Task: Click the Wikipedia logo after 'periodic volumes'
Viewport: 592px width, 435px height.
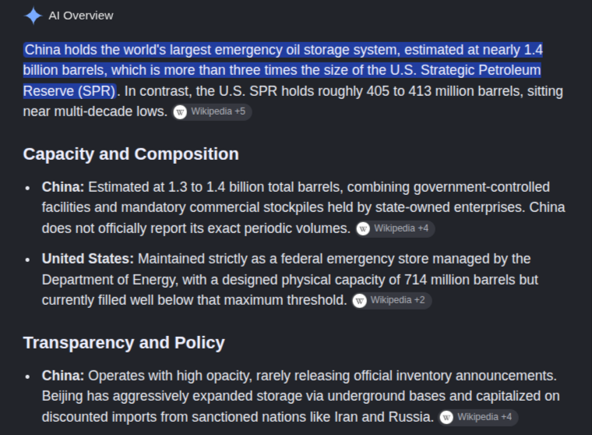Action: pos(363,228)
